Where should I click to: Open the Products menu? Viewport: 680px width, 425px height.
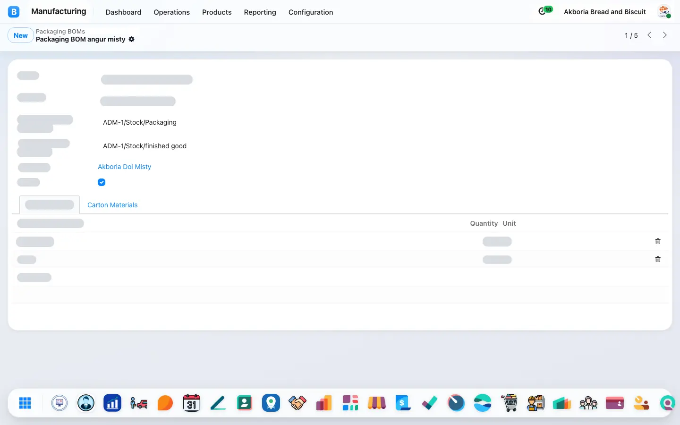click(217, 12)
